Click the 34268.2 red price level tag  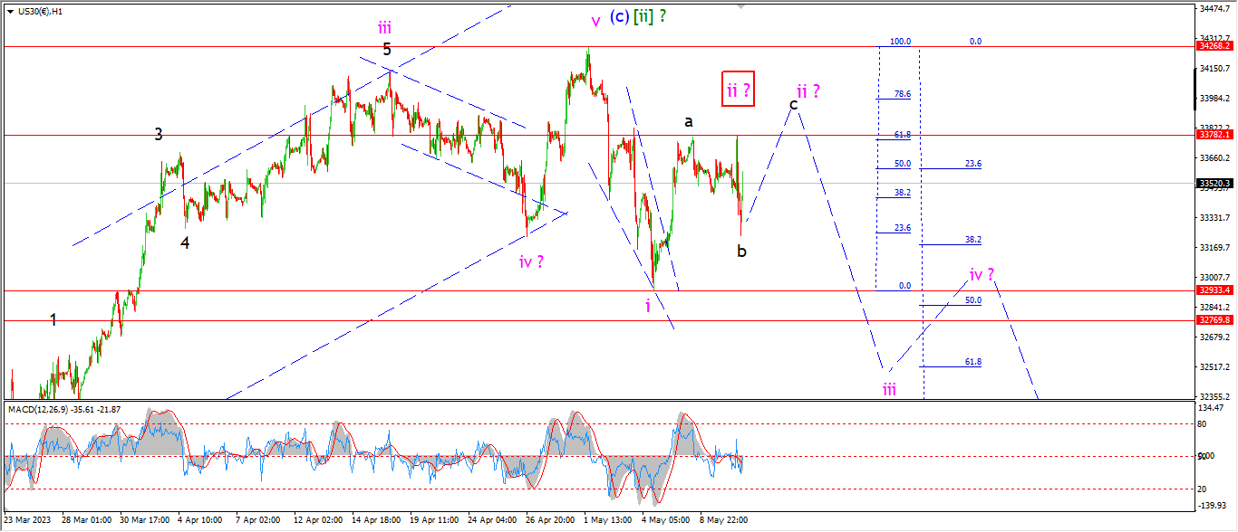pyautogui.click(x=1213, y=45)
